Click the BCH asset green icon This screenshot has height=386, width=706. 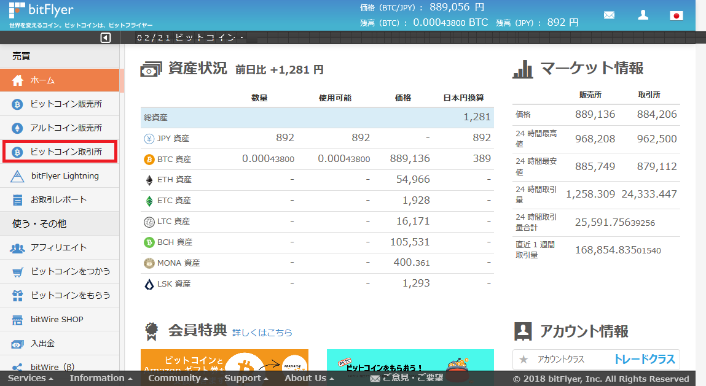[x=149, y=242]
